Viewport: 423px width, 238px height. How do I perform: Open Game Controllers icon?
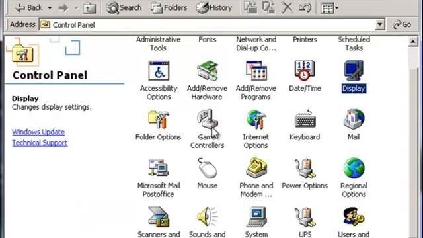click(207, 120)
